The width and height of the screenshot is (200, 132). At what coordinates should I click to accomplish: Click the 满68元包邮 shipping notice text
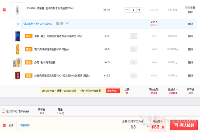72,91
